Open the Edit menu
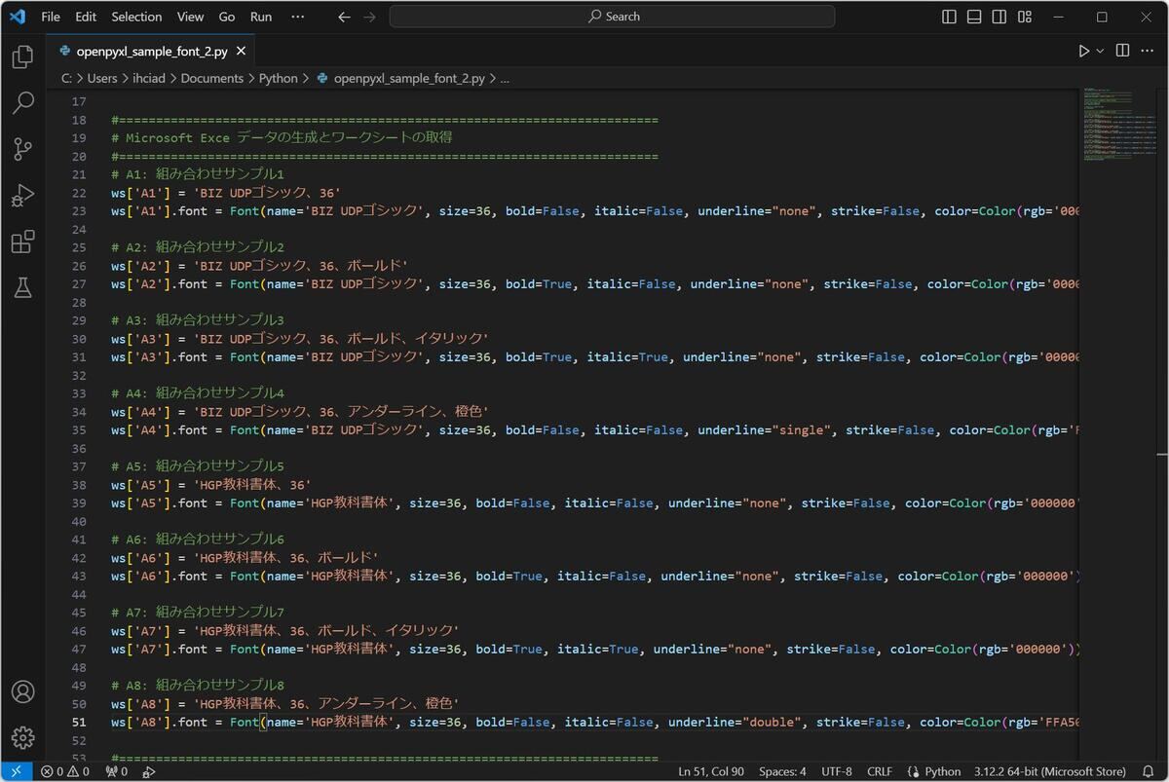 (x=86, y=17)
